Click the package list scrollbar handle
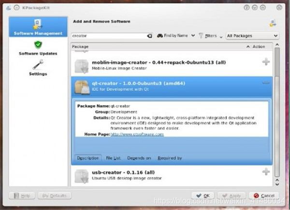The width and height of the screenshot is (290, 210). point(277,62)
